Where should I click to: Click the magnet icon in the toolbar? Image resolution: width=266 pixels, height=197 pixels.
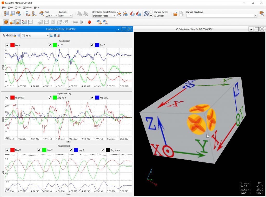click(132, 14)
